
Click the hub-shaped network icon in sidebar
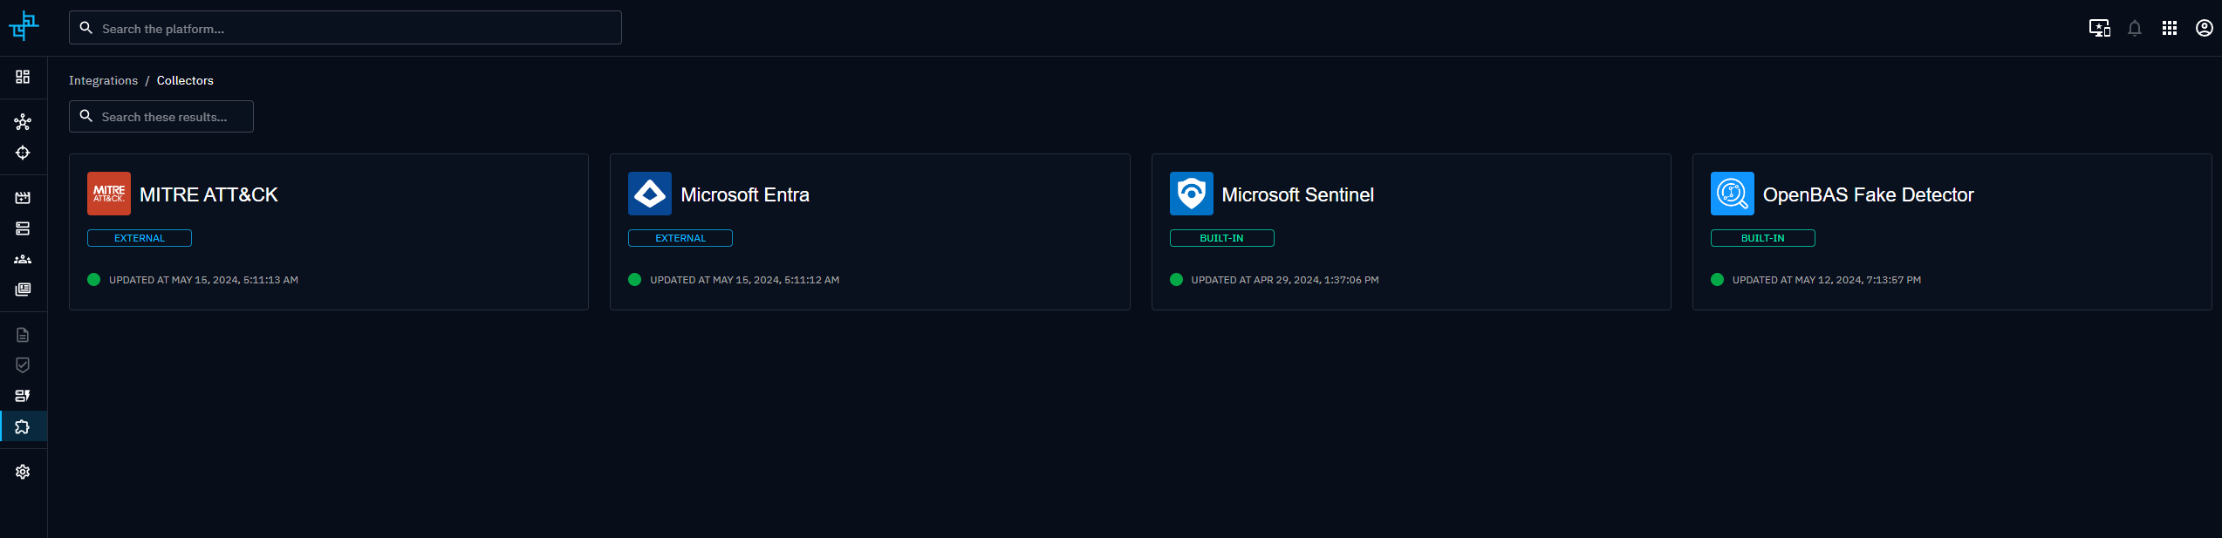[x=23, y=122]
